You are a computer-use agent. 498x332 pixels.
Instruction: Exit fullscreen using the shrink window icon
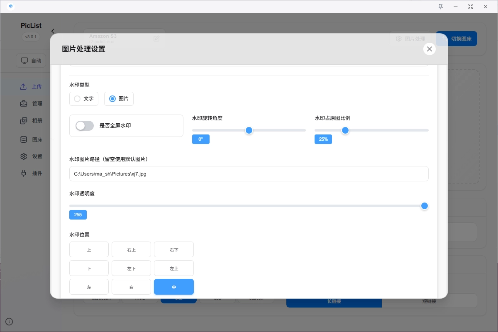click(470, 7)
